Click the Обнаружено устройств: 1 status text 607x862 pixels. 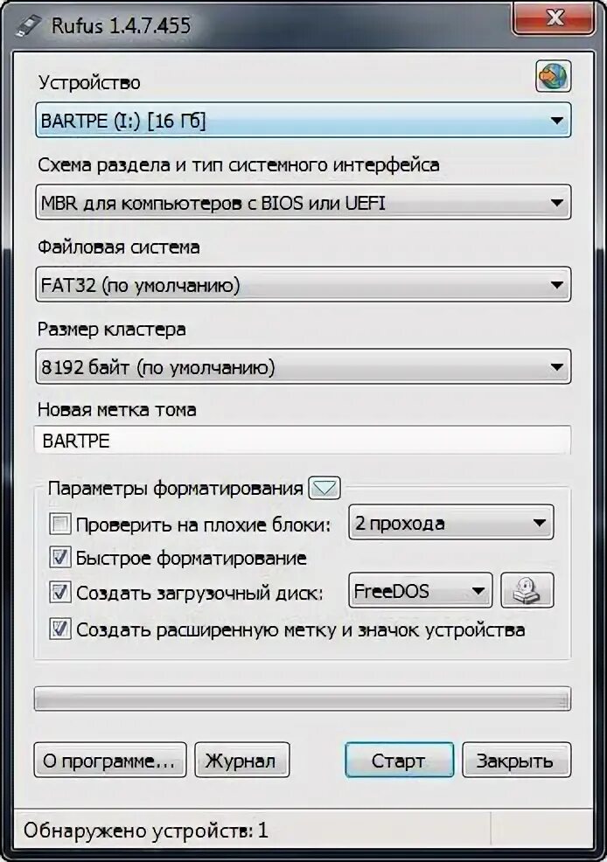[146, 831]
